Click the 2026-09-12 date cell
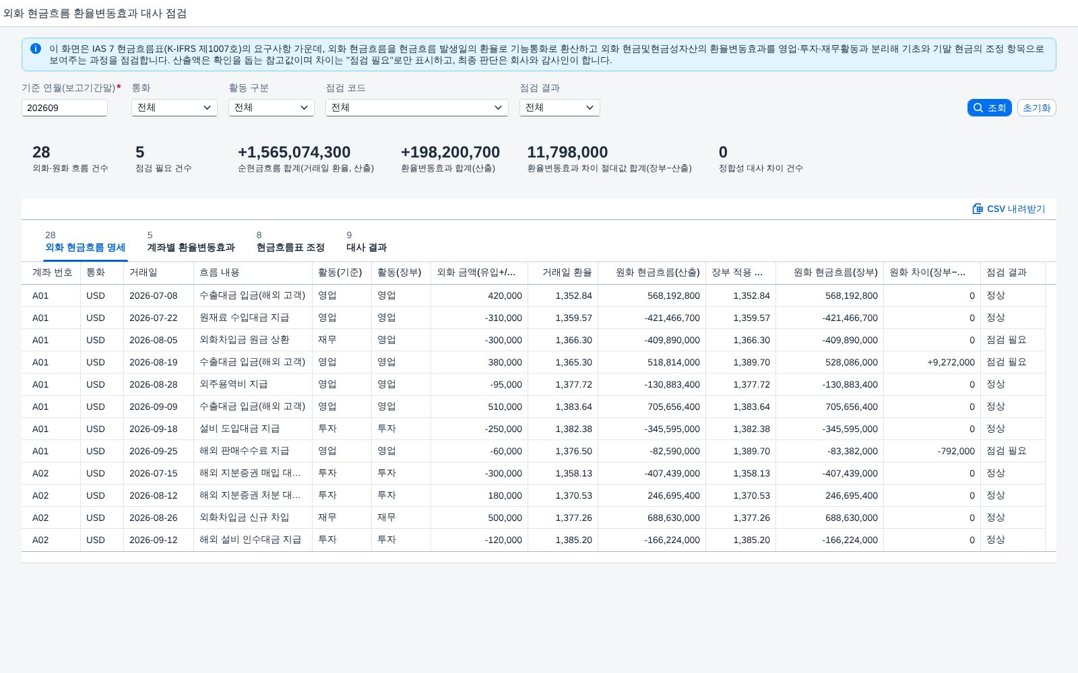The width and height of the screenshot is (1078, 673). click(158, 540)
